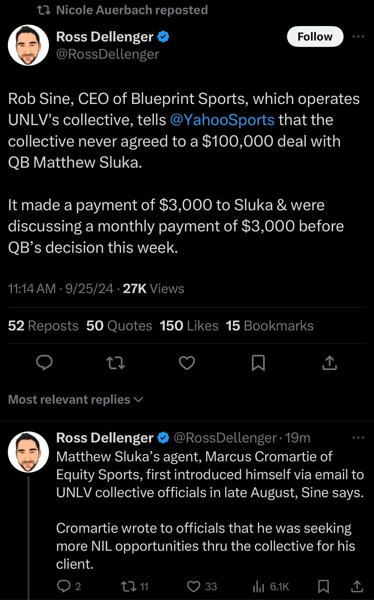The width and height of the screenshot is (374, 600).
Task: Open more options on the reply post
Action: click(358, 438)
